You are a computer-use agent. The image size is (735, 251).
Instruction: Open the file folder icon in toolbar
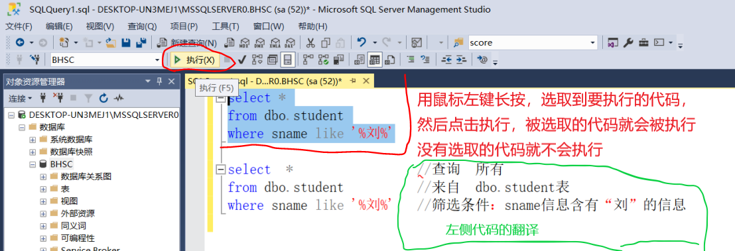(111, 42)
